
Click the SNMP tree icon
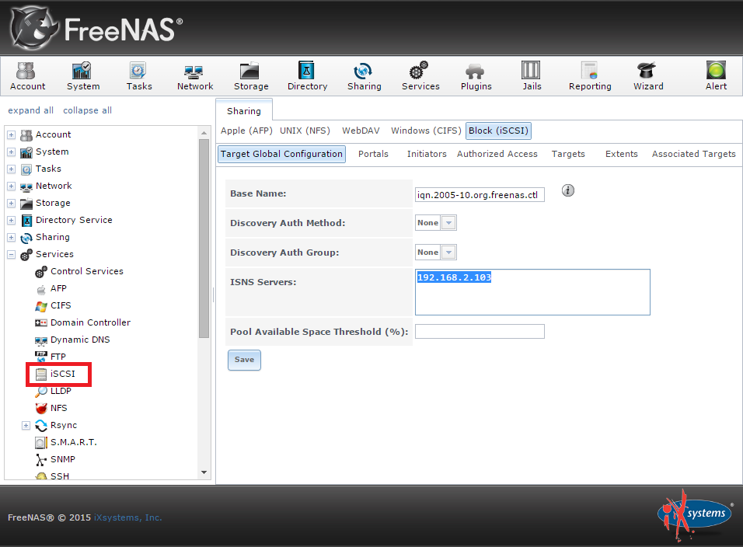(x=41, y=460)
